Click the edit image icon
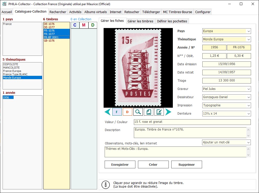The height and width of the screenshot is (193, 259). (x=159, y=112)
